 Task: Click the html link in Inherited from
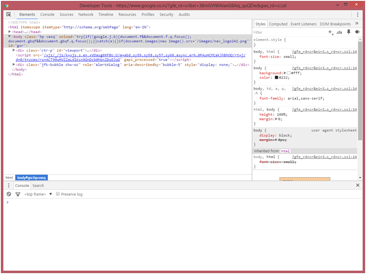coord(285,151)
